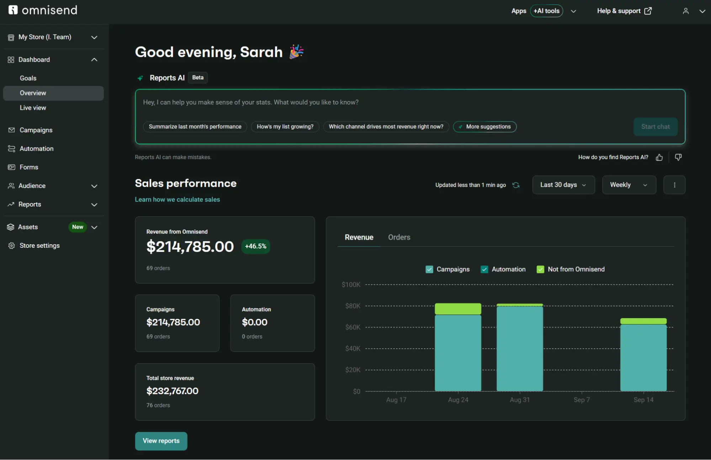Click the Automation workflow icon
This screenshot has width=711, height=460.
pyautogui.click(x=11, y=149)
